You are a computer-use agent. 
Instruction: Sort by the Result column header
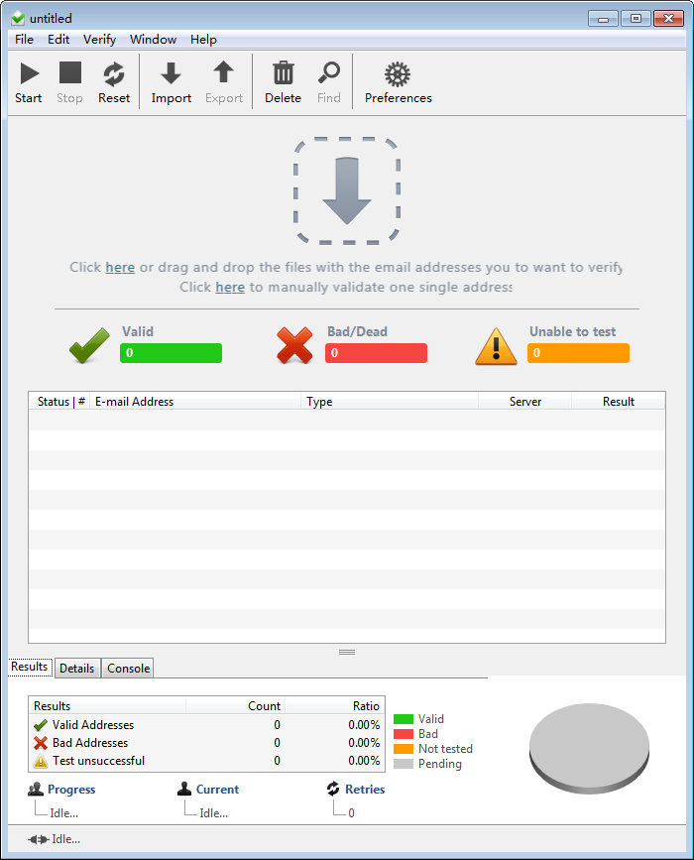coord(619,402)
